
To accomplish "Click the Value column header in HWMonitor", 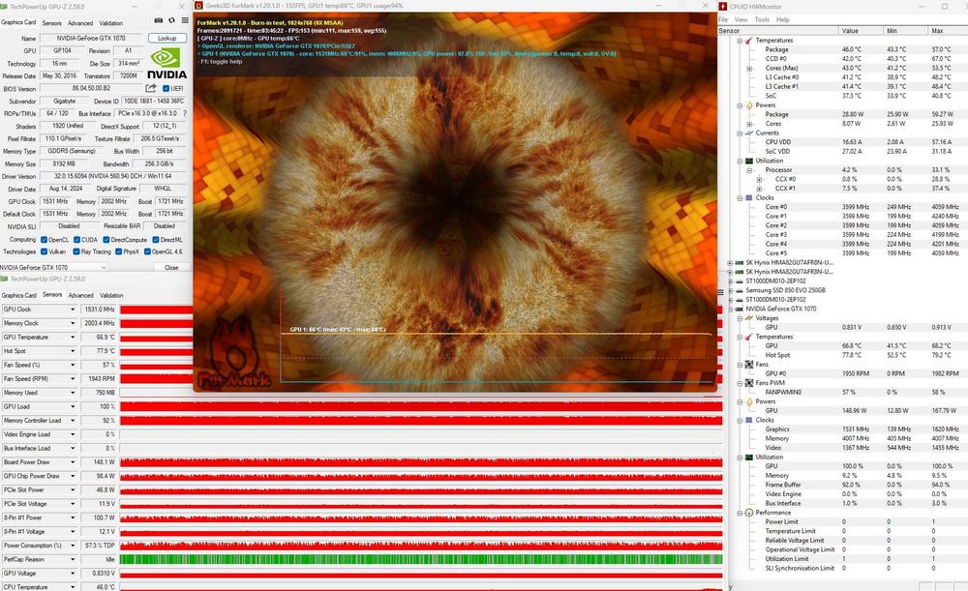I will (x=862, y=30).
